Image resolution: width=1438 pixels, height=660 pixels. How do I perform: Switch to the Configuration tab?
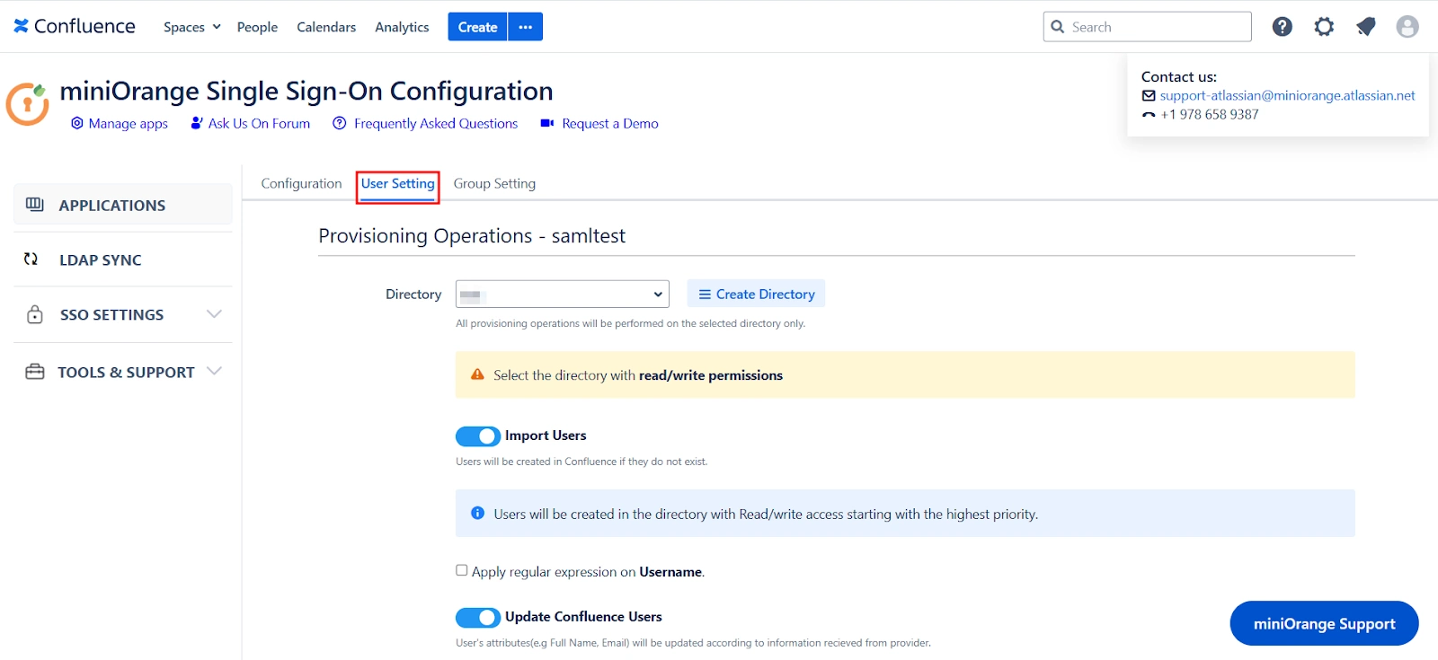tap(301, 183)
